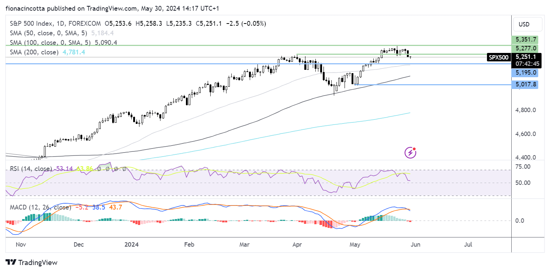
Task: Click the 4,400.0 price axis label
Action: click(x=526, y=157)
